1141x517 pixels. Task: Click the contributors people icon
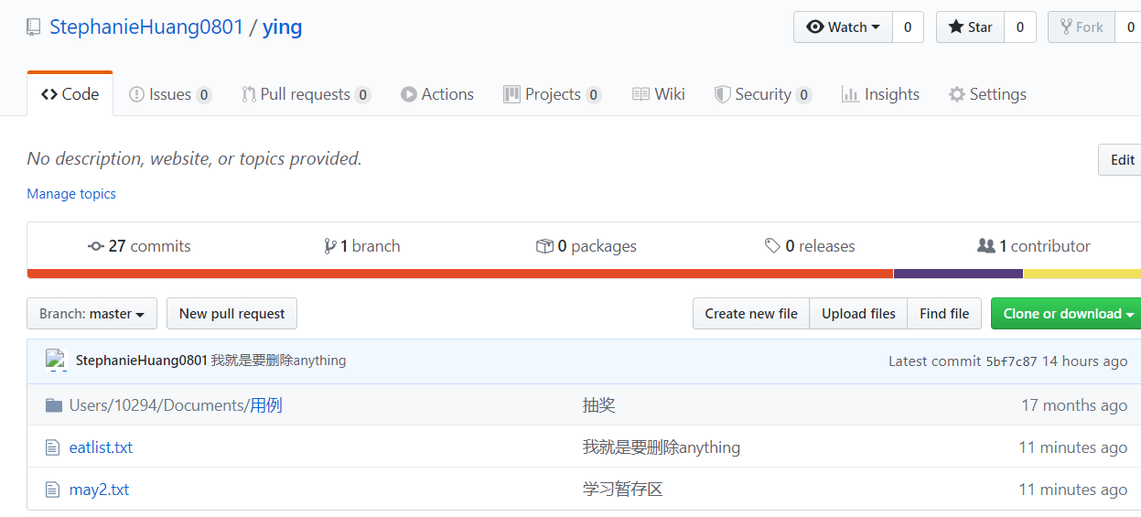tap(986, 246)
